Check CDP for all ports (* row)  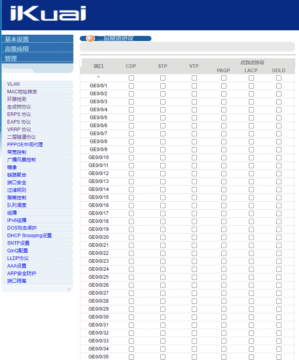point(131,78)
